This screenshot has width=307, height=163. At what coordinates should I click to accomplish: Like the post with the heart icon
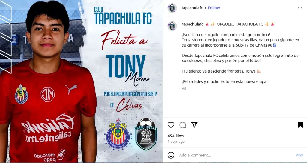(171, 125)
